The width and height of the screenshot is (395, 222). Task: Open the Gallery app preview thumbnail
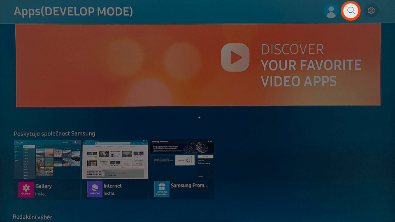click(47, 160)
